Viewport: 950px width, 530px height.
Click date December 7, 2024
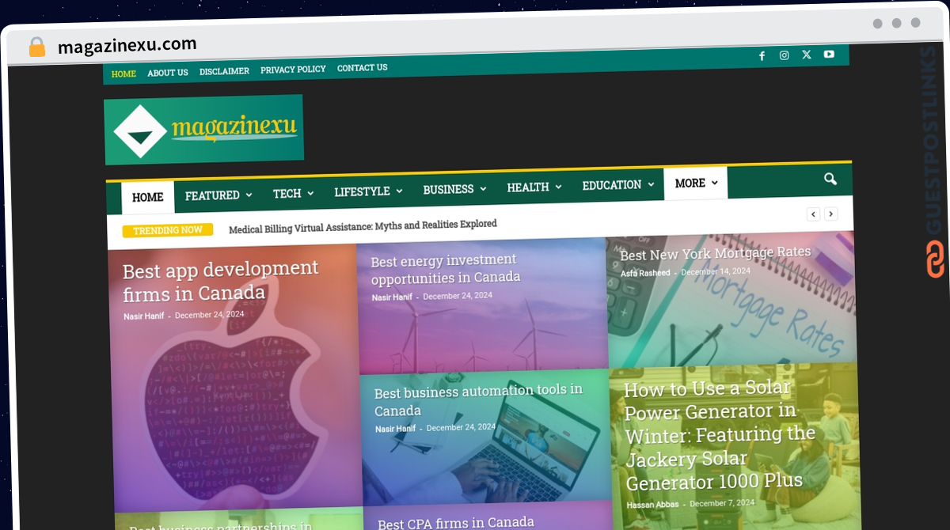(x=722, y=503)
